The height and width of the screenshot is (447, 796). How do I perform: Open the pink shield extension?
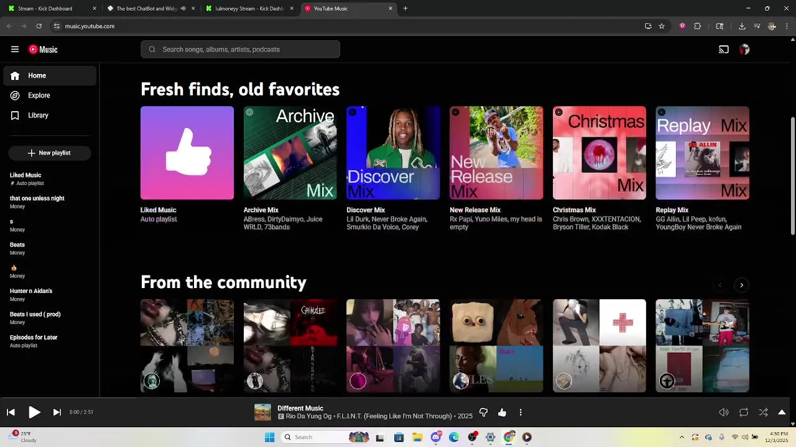pos(682,26)
